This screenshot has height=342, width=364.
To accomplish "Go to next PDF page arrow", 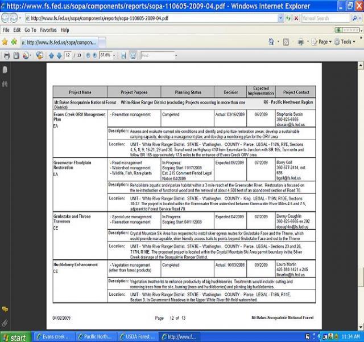I will [x=58, y=55].
